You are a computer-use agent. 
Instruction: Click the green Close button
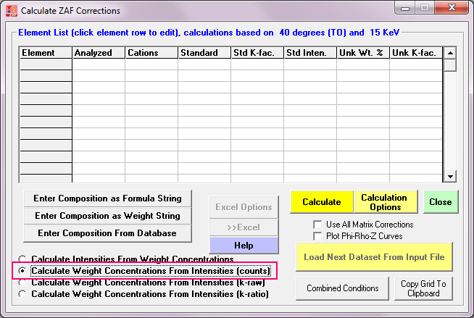coord(440,202)
